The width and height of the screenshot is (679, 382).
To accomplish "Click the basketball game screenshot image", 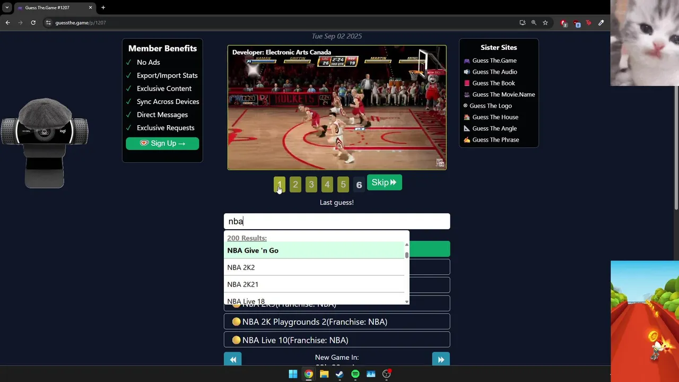I will 337,107.
